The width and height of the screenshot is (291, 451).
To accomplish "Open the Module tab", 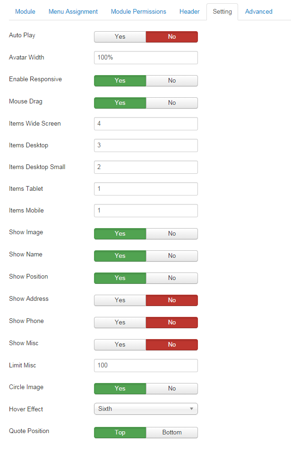I will (x=25, y=11).
